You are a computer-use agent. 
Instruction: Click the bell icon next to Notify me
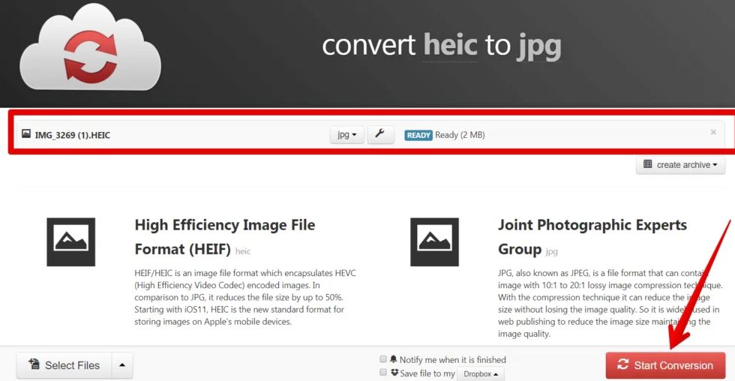393,359
